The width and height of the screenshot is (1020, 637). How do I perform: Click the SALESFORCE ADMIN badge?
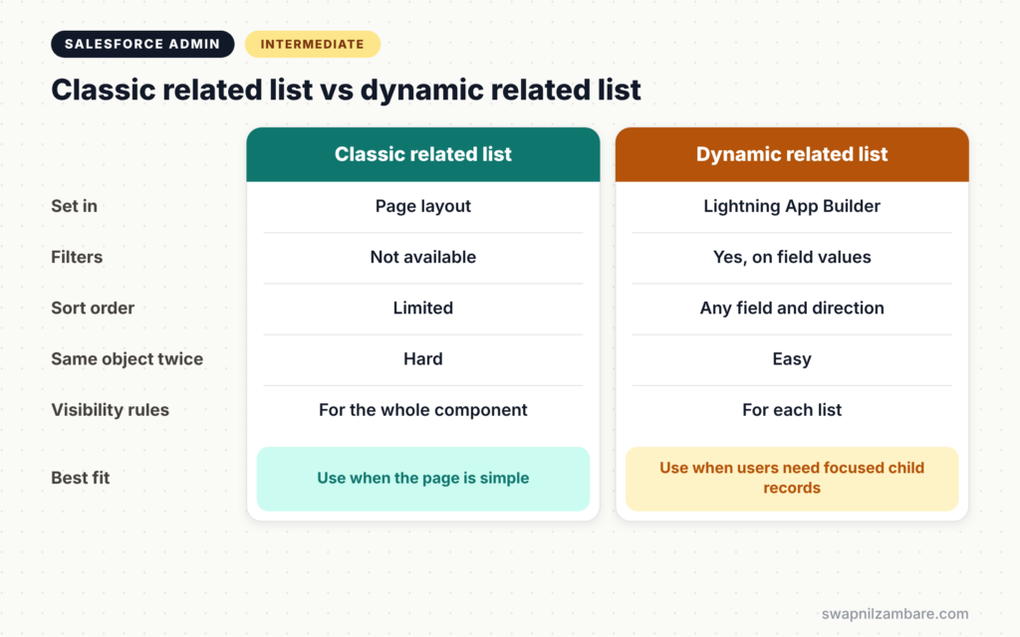coord(142,44)
